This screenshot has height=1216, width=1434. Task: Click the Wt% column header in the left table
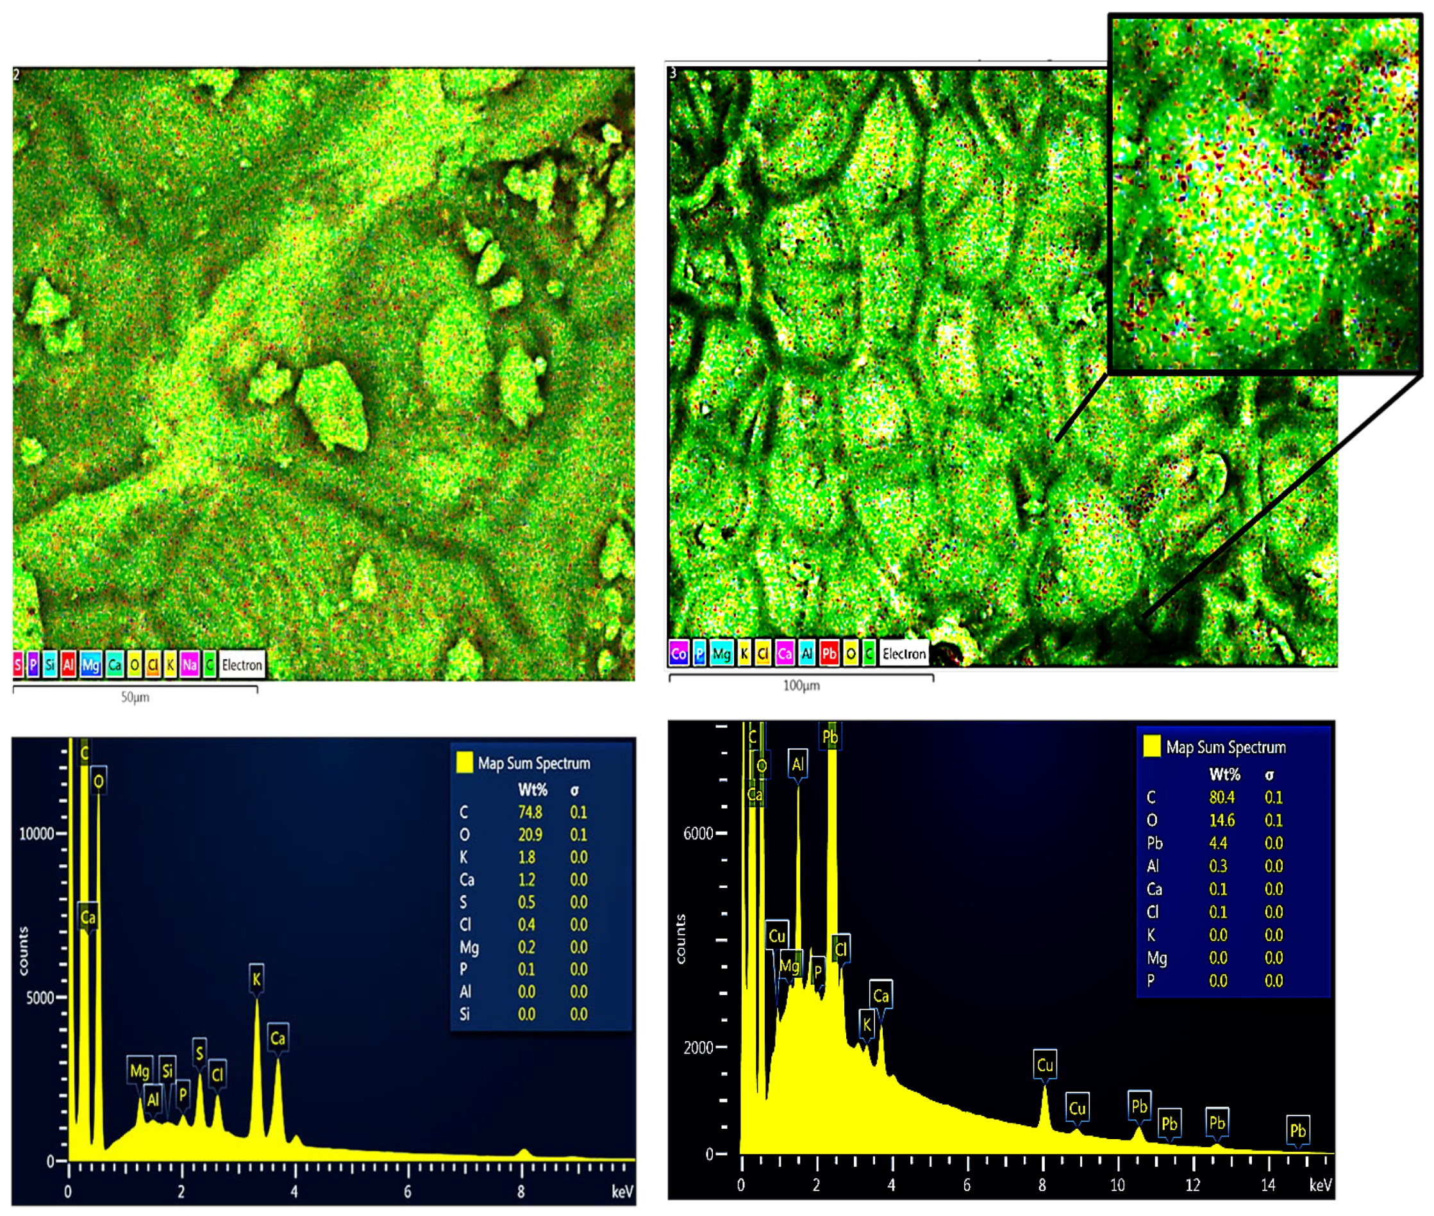click(x=533, y=790)
